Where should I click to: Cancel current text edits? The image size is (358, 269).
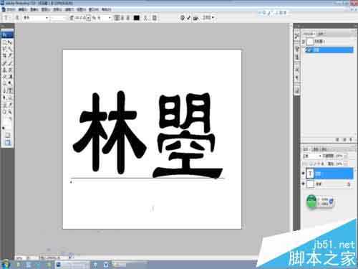pyautogui.click(x=183, y=18)
